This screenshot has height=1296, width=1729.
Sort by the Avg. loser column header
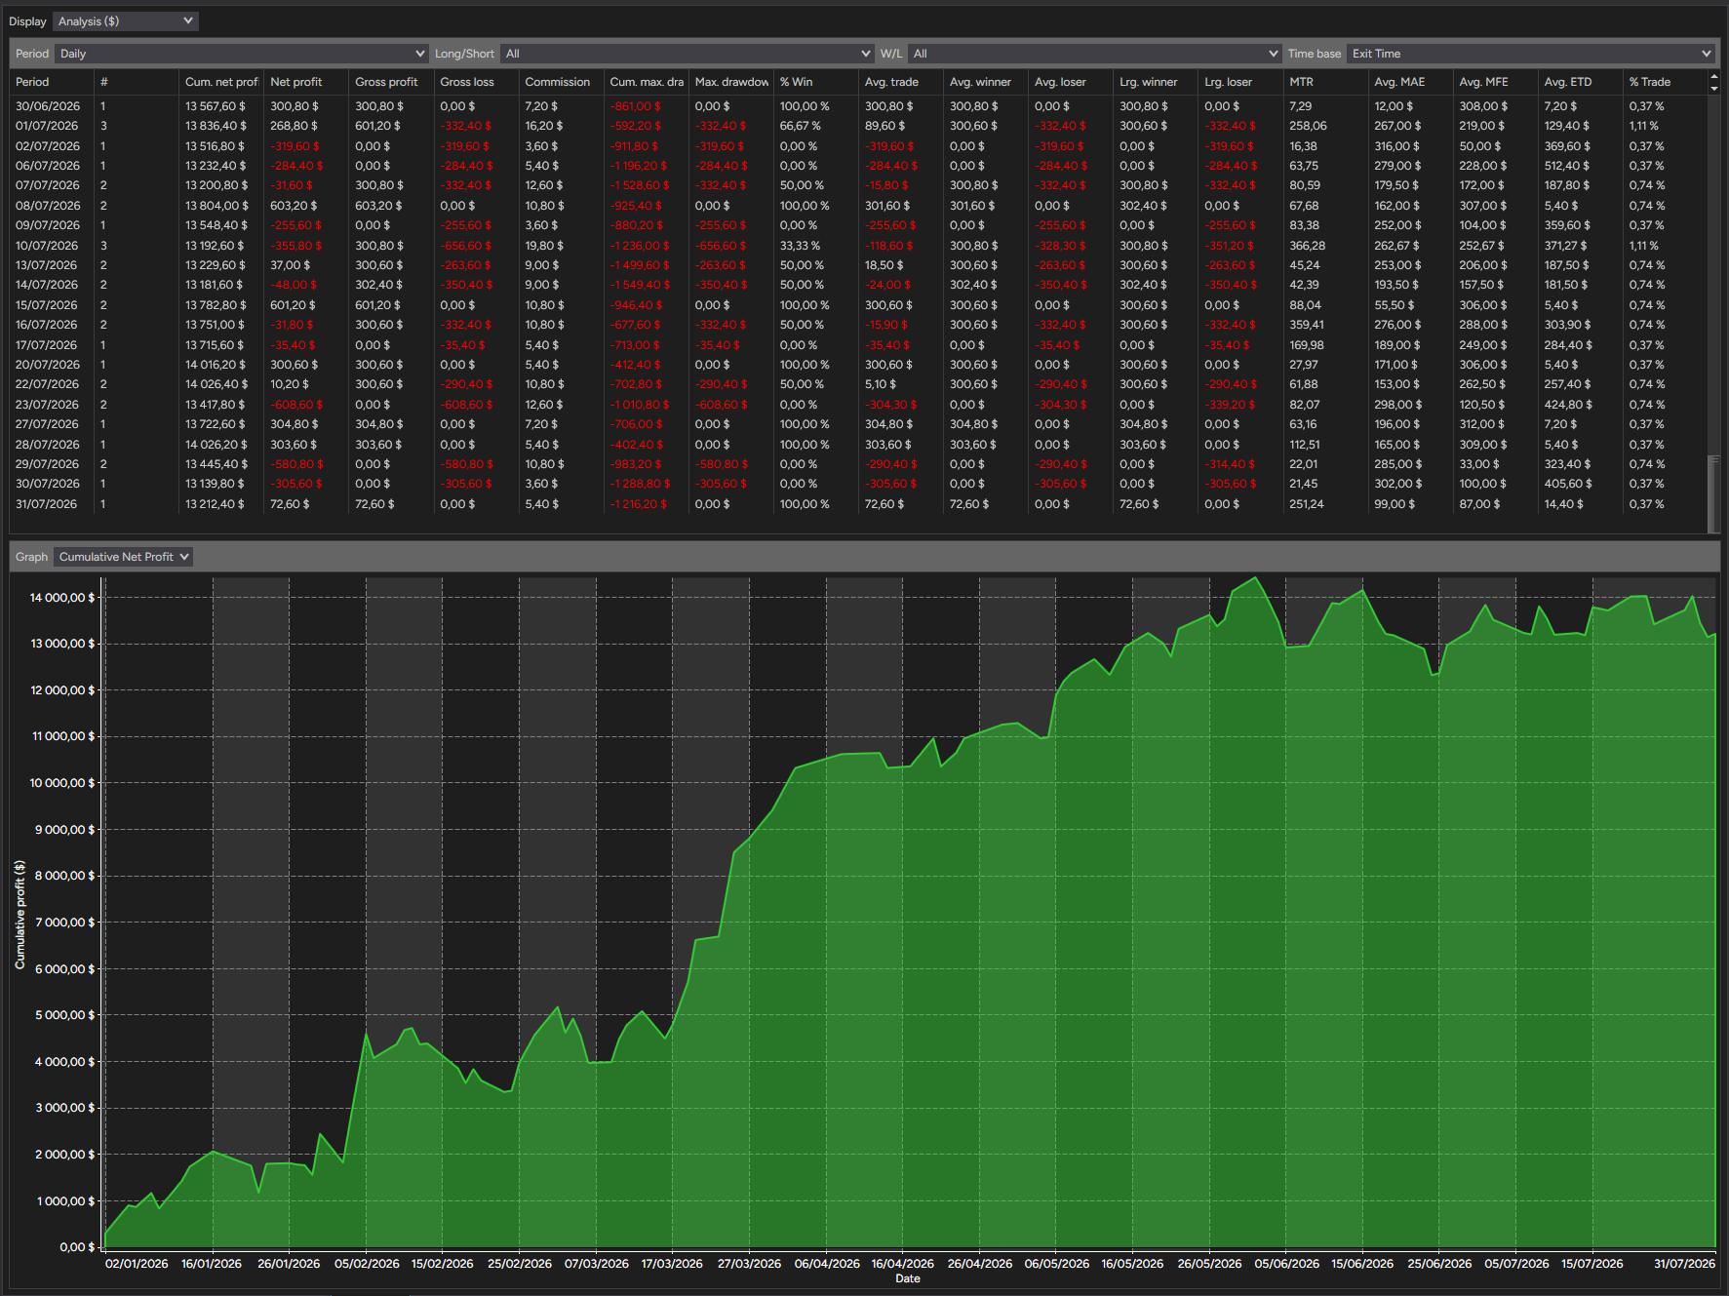(1070, 82)
